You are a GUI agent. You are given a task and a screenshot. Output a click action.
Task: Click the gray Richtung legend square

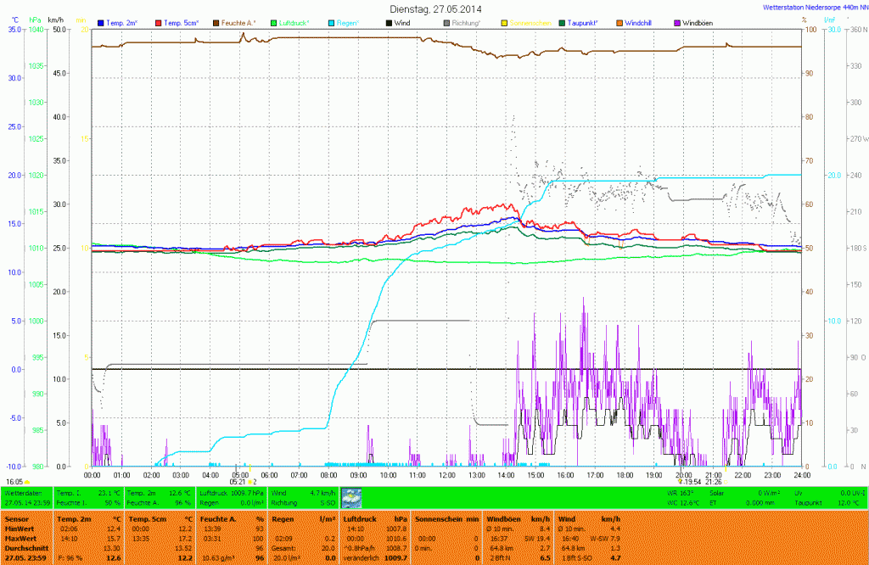tap(446, 22)
